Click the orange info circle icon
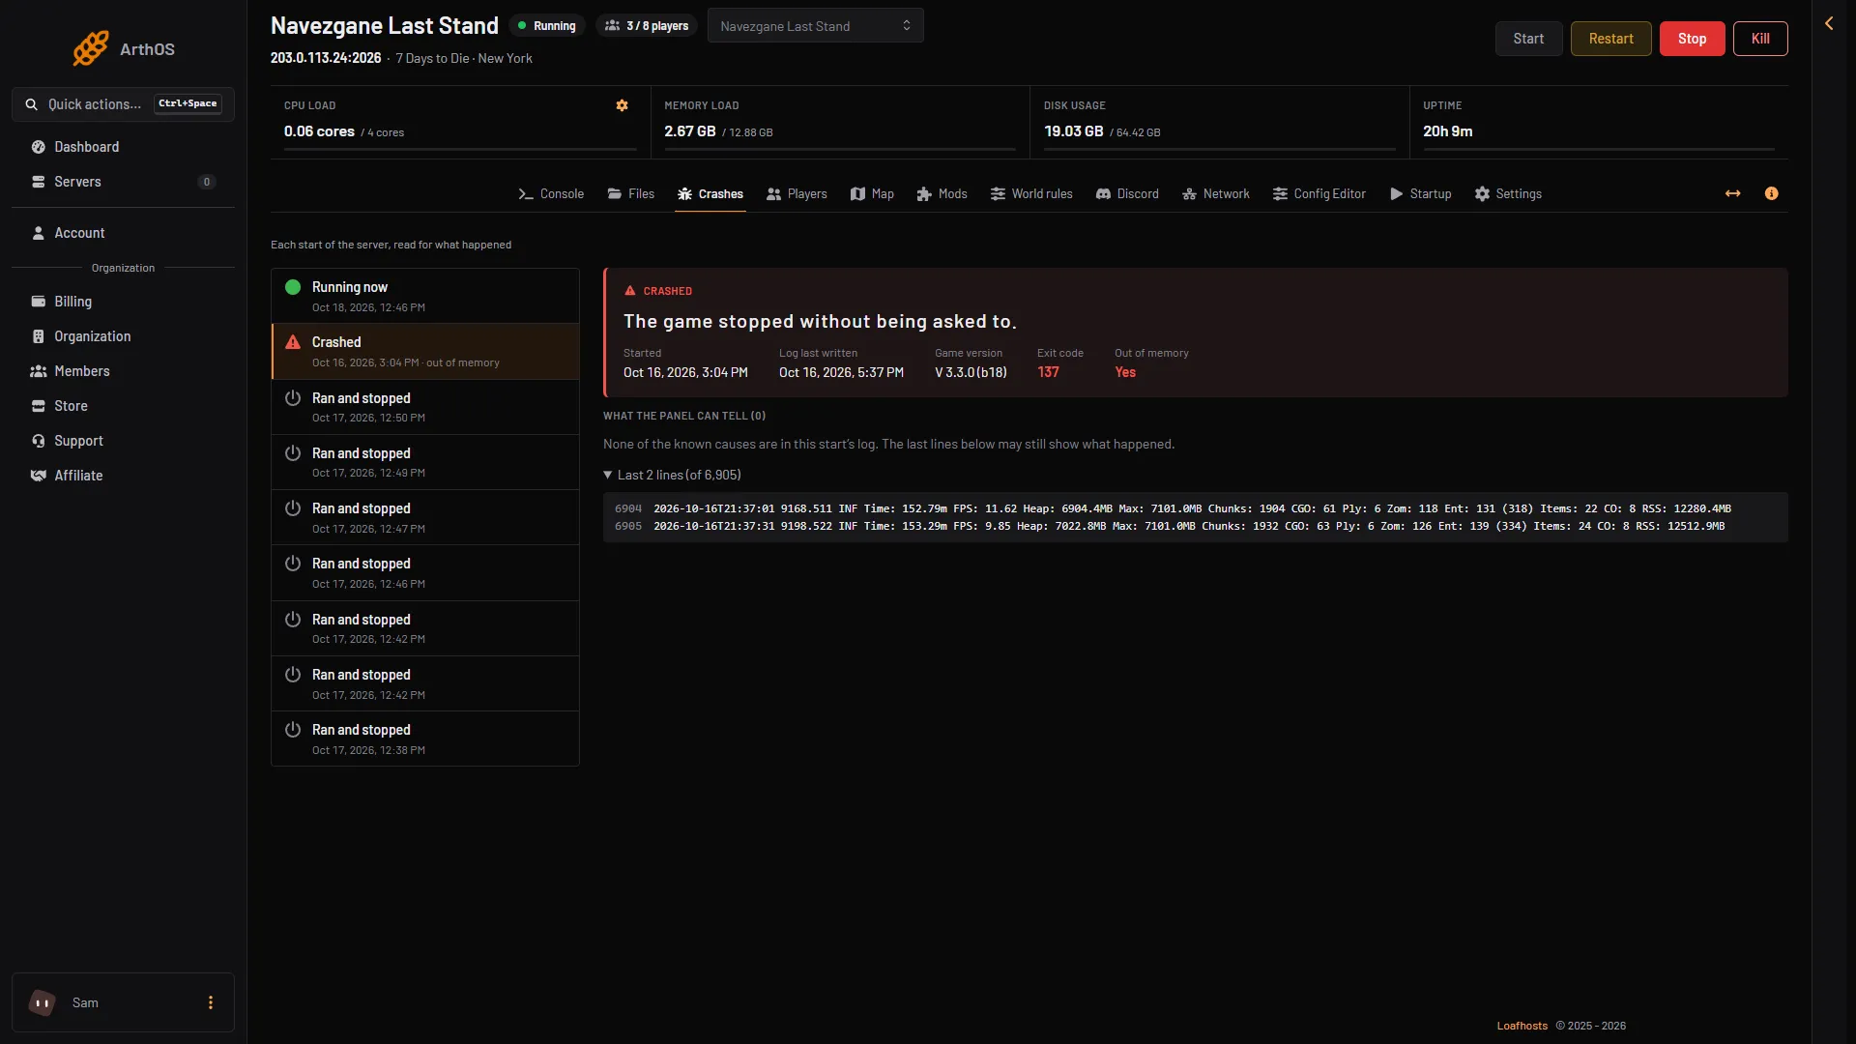This screenshot has width=1856, height=1044. (1771, 194)
